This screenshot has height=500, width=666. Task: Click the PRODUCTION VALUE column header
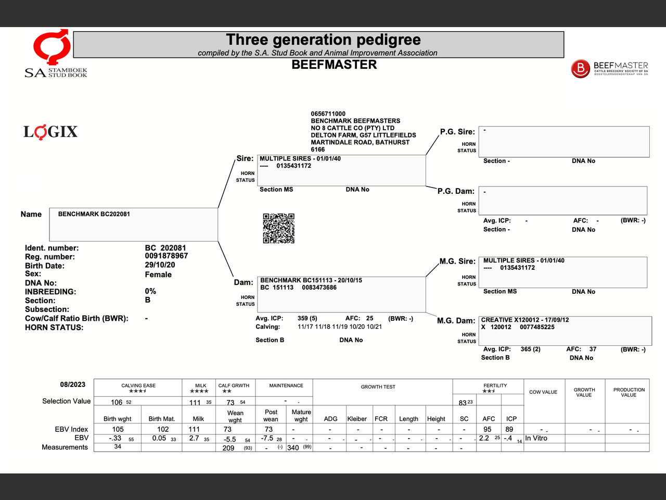tap(629, 392)
